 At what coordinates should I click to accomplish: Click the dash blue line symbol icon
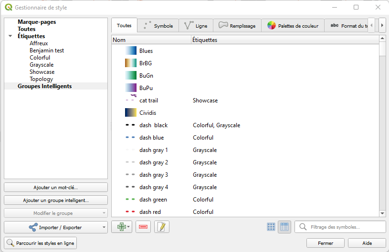point(130,137)
